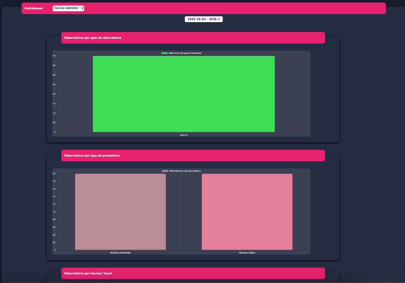The height and width of the screenshot is (283, 405).
Task: Click the 4,0 value on first chart axis
Action: pyautogui.click(x=54, y=56)
